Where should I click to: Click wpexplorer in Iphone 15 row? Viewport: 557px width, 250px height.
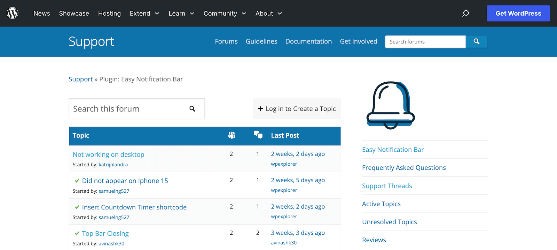coord(284,190)
